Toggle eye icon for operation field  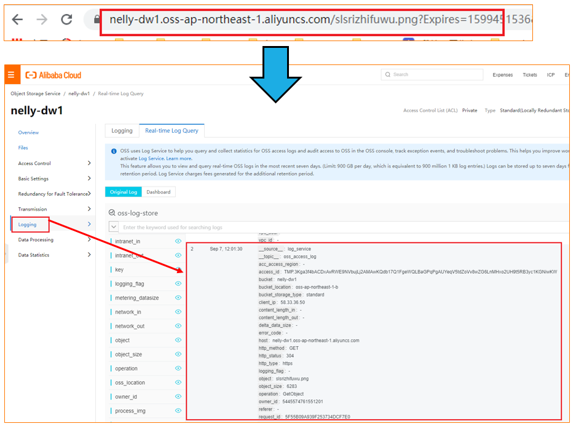click(x=178, y=368)
